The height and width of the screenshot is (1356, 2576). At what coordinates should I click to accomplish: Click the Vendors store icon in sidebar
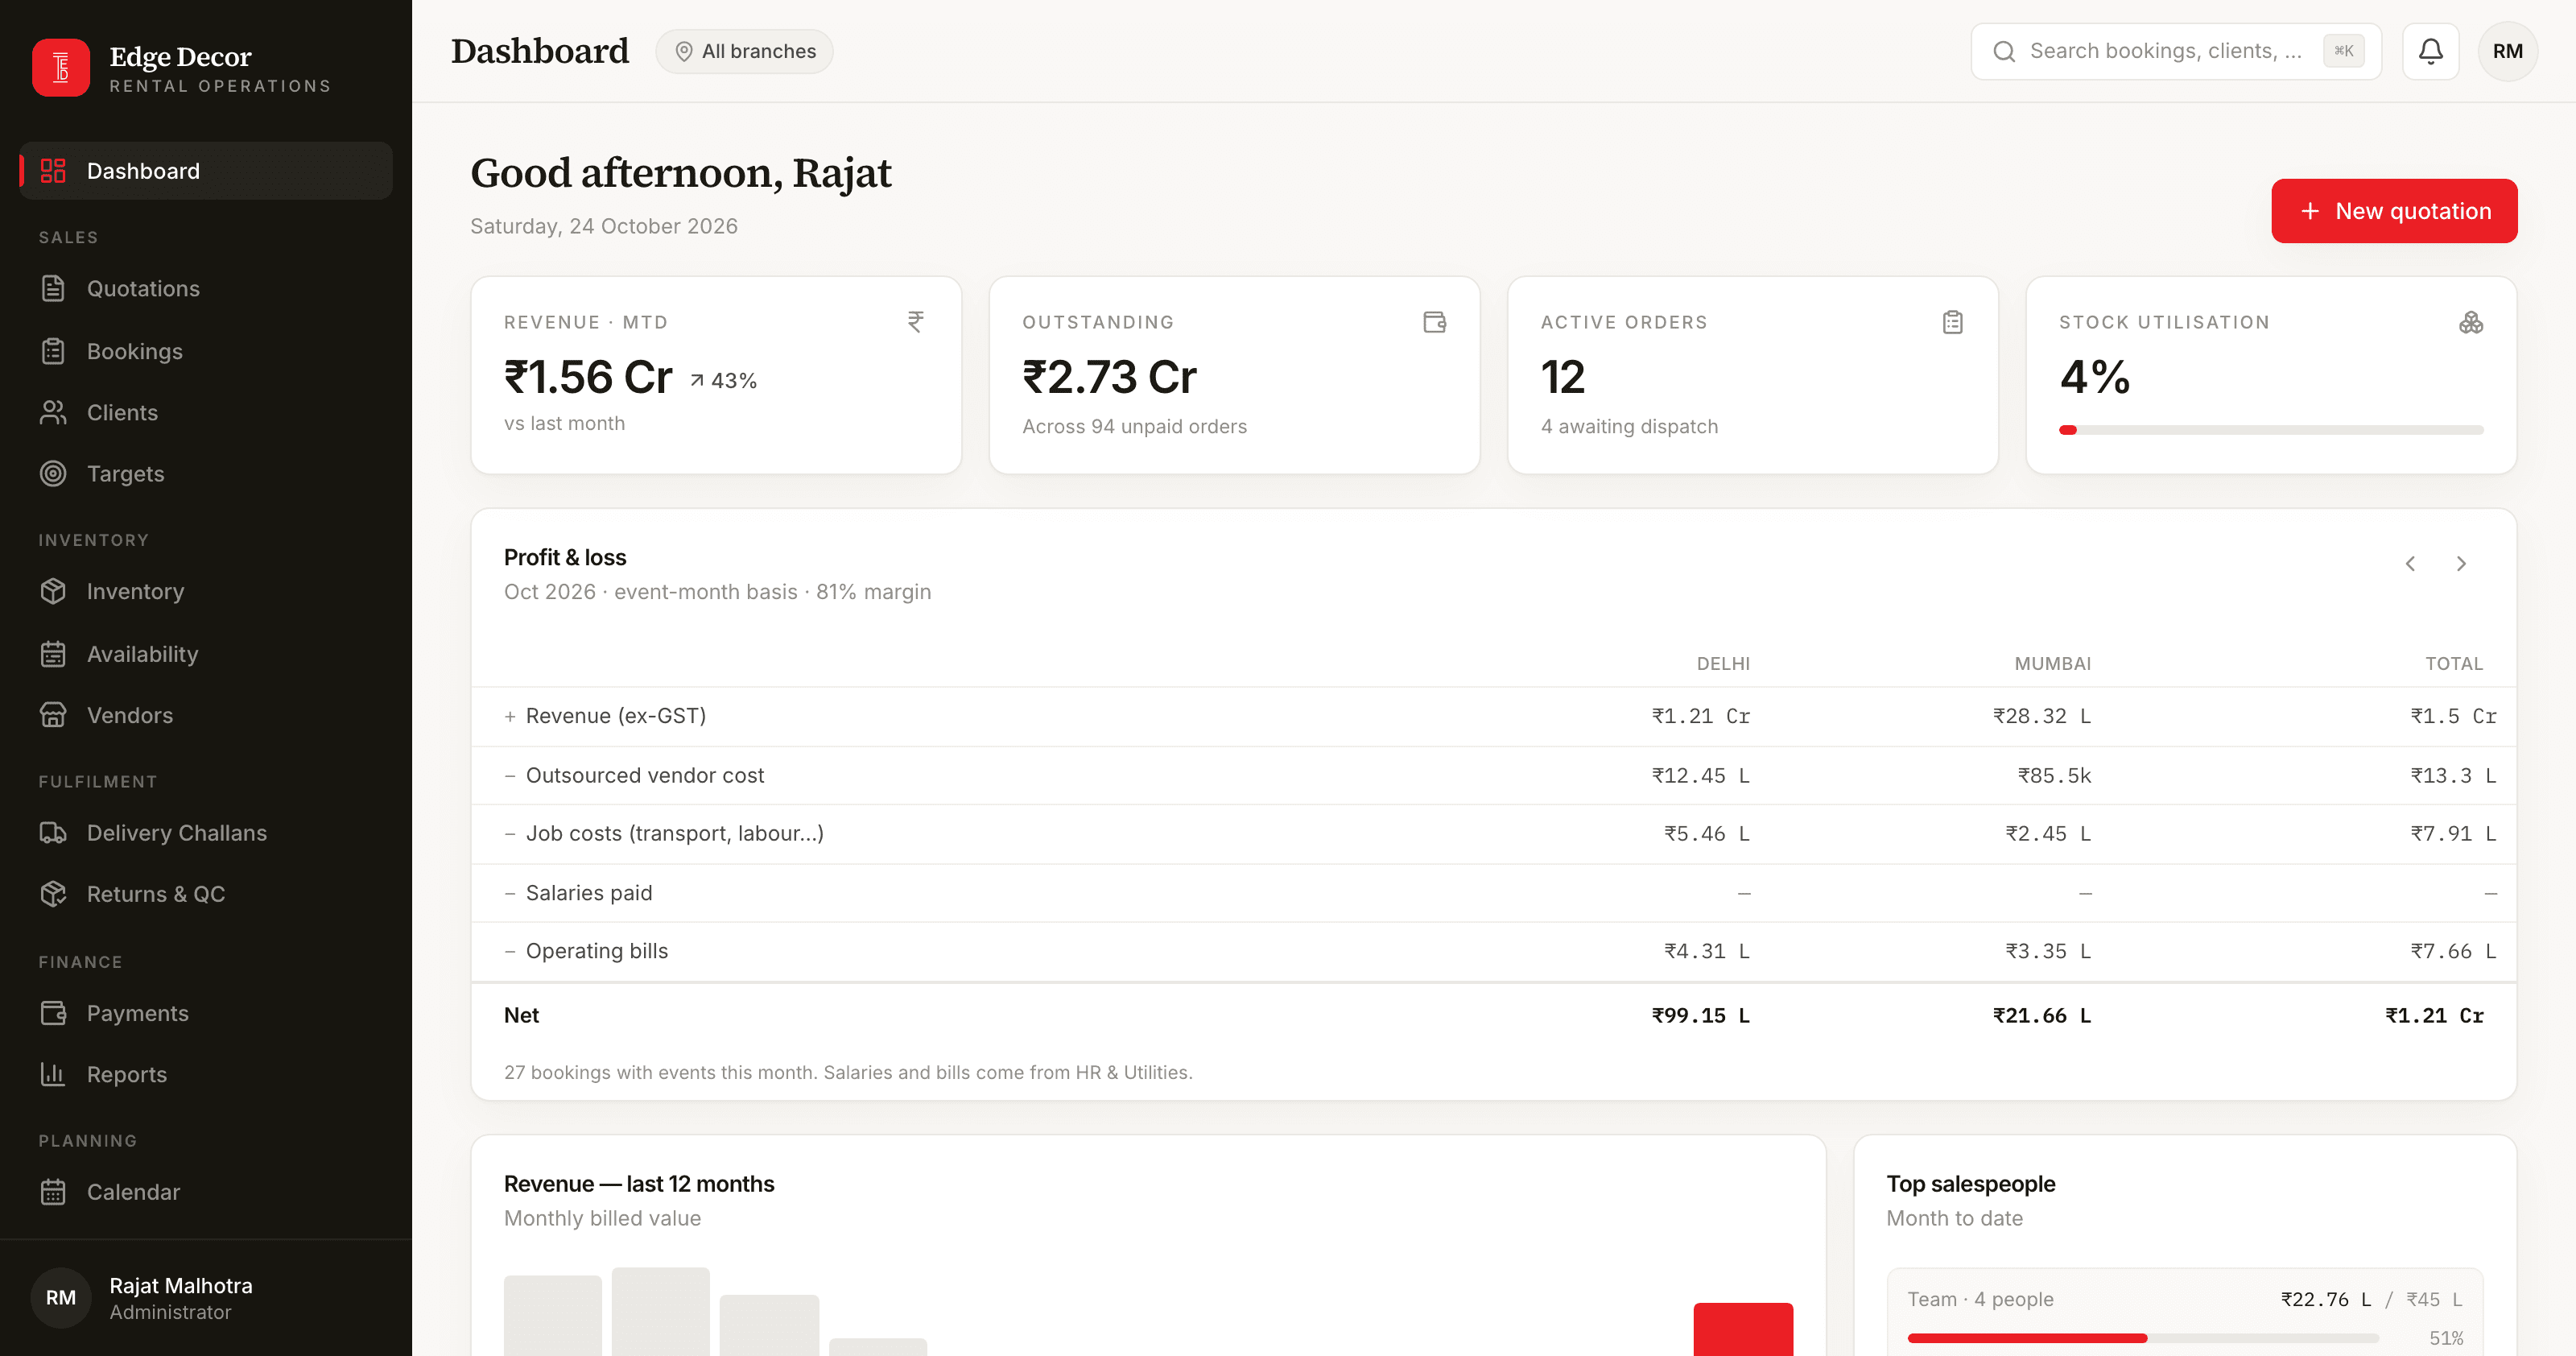coord(53,715)
